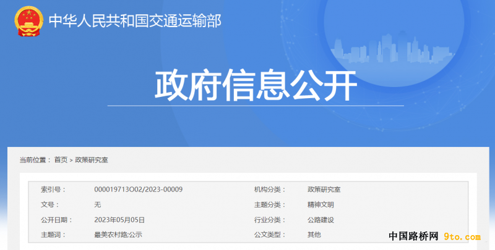The image size is (495, 250).
Task: Select the value 公路建设
Action: tap(321, 220)
